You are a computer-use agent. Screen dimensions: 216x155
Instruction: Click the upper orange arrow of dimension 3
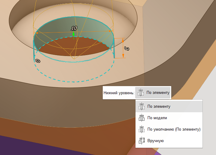[x=123, y=41]
